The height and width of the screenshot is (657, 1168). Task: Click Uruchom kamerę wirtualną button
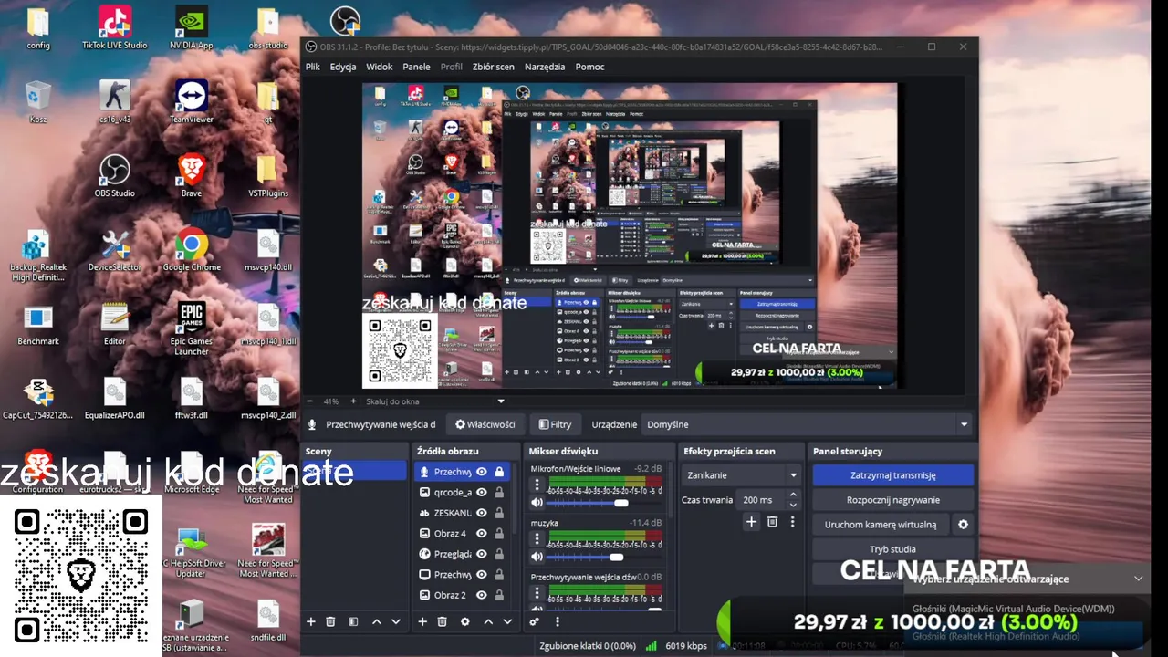(x=881, y=525)
